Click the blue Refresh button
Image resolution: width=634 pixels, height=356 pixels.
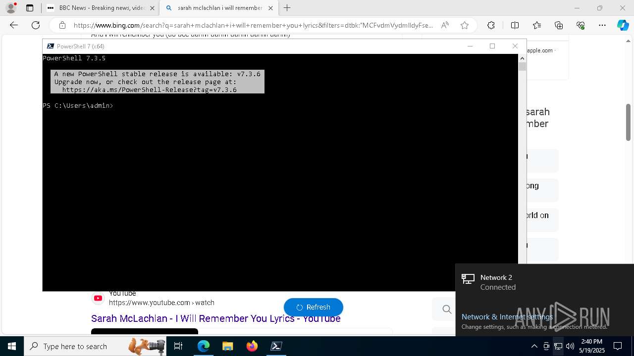[x=314, y=307]
